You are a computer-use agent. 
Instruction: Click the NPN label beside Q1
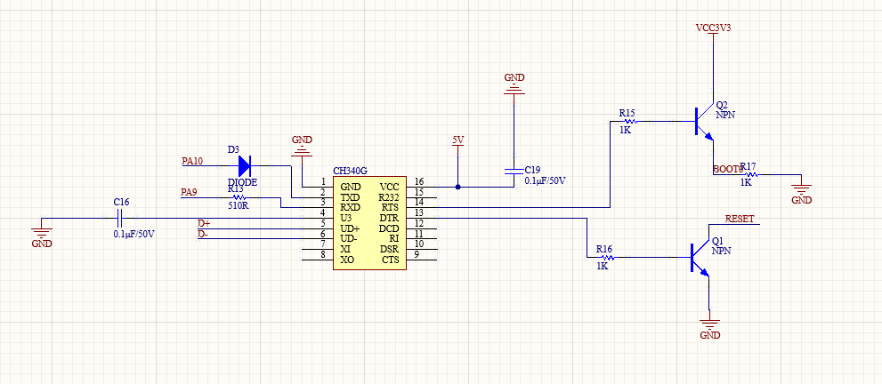click(721, 251)
